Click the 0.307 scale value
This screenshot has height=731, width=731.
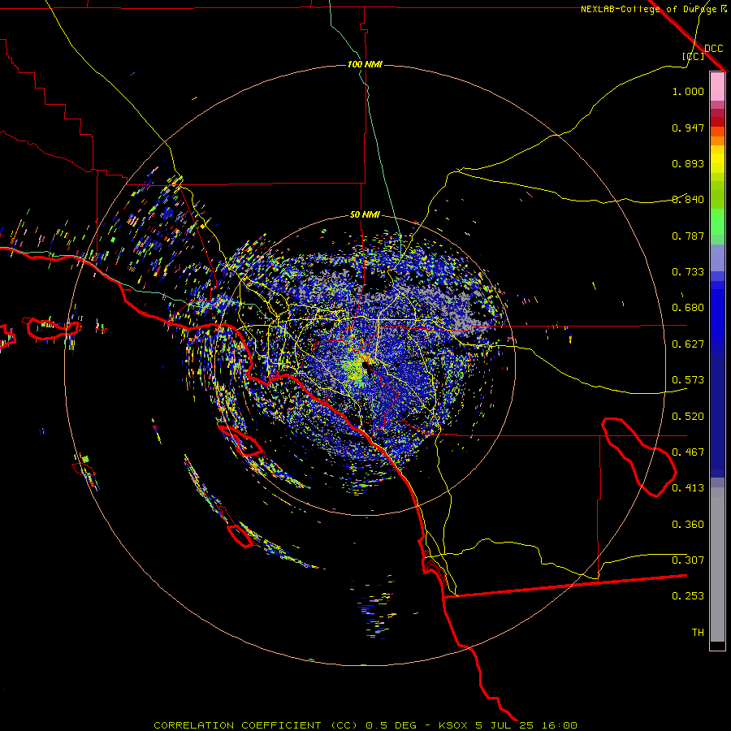688,560
